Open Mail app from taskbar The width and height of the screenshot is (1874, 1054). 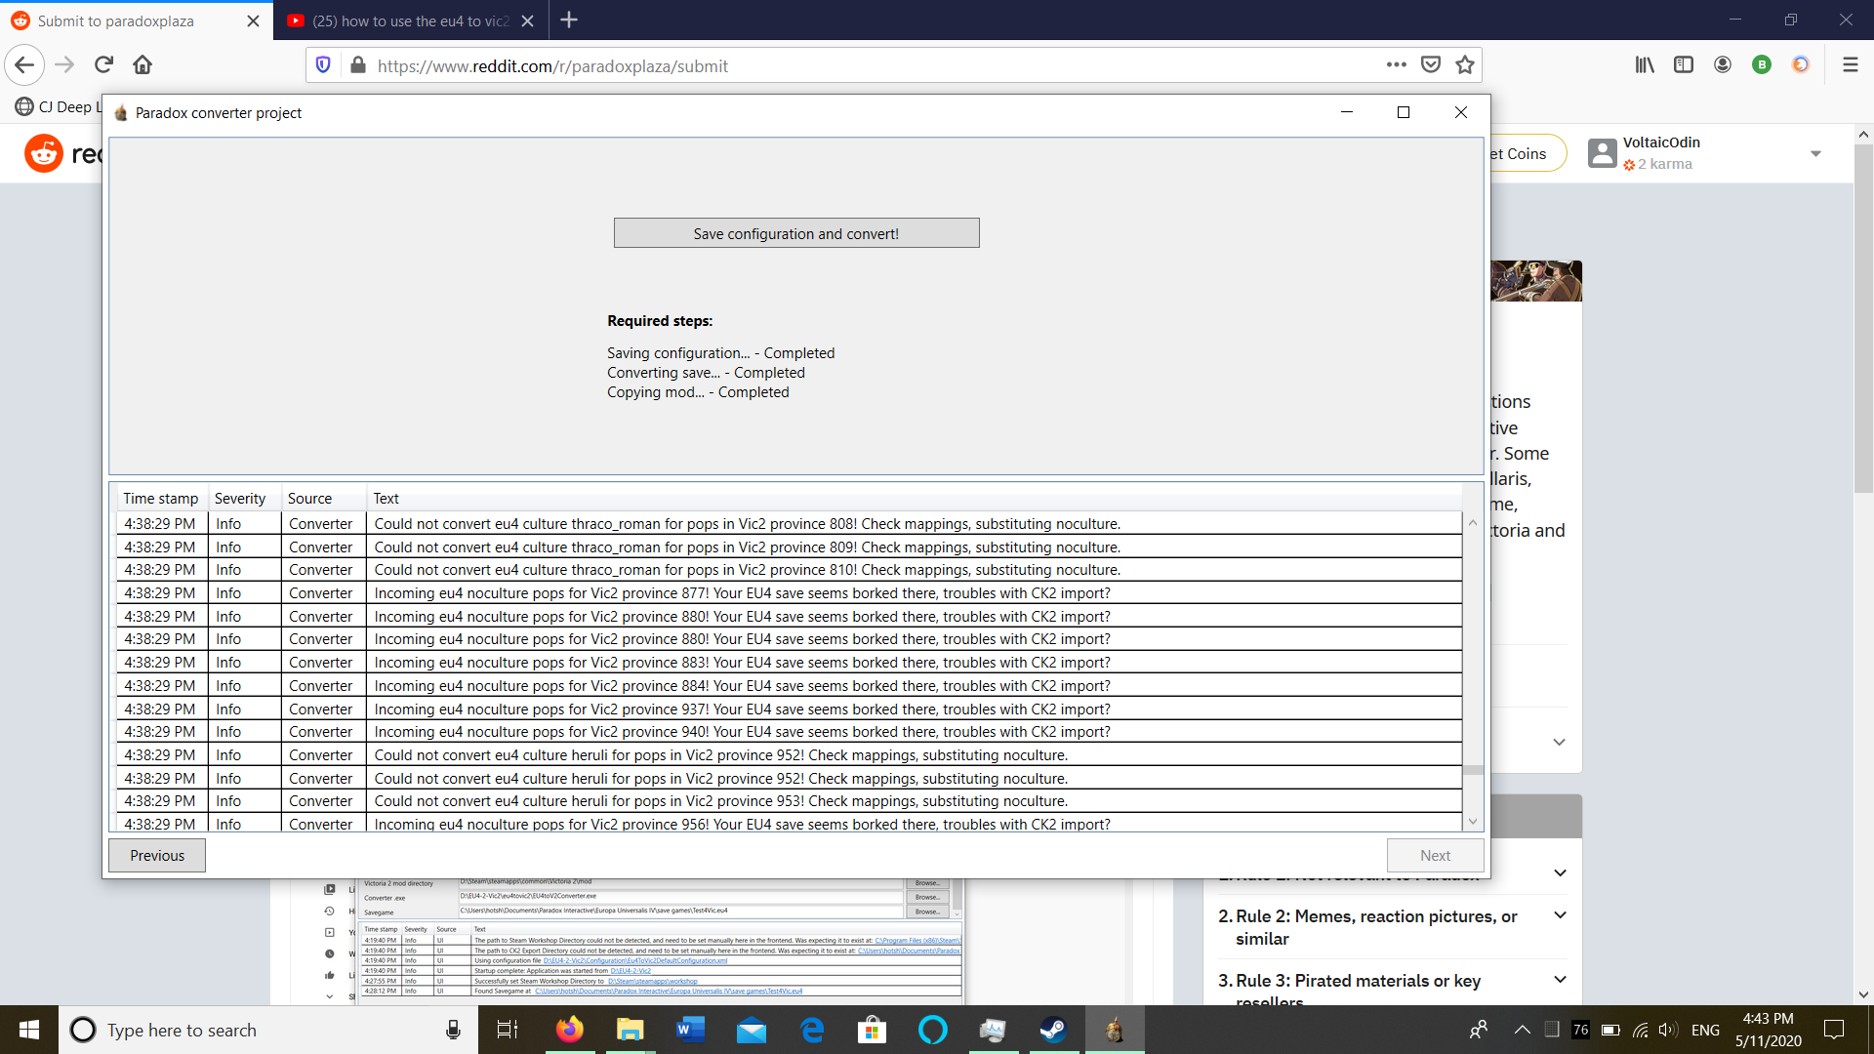[x=752, y=1030]
